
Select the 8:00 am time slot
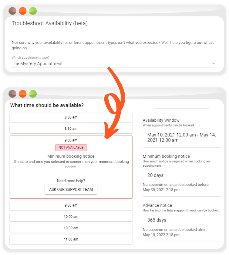click(71, 117)
